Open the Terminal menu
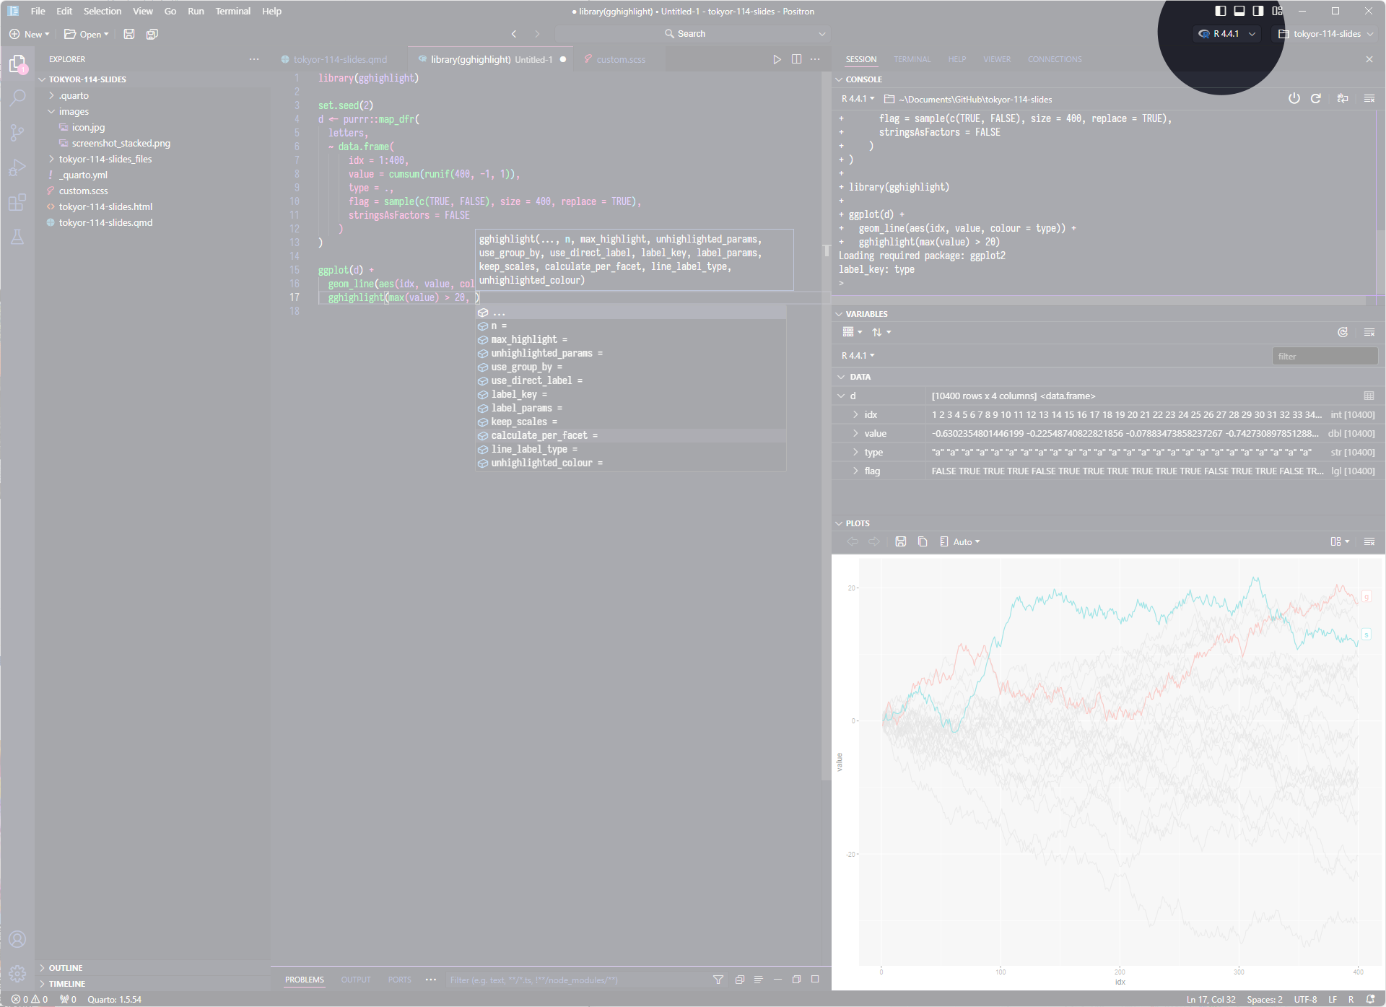The image size is (1386, 1007). pyautogui.click(x=232, y=11)
